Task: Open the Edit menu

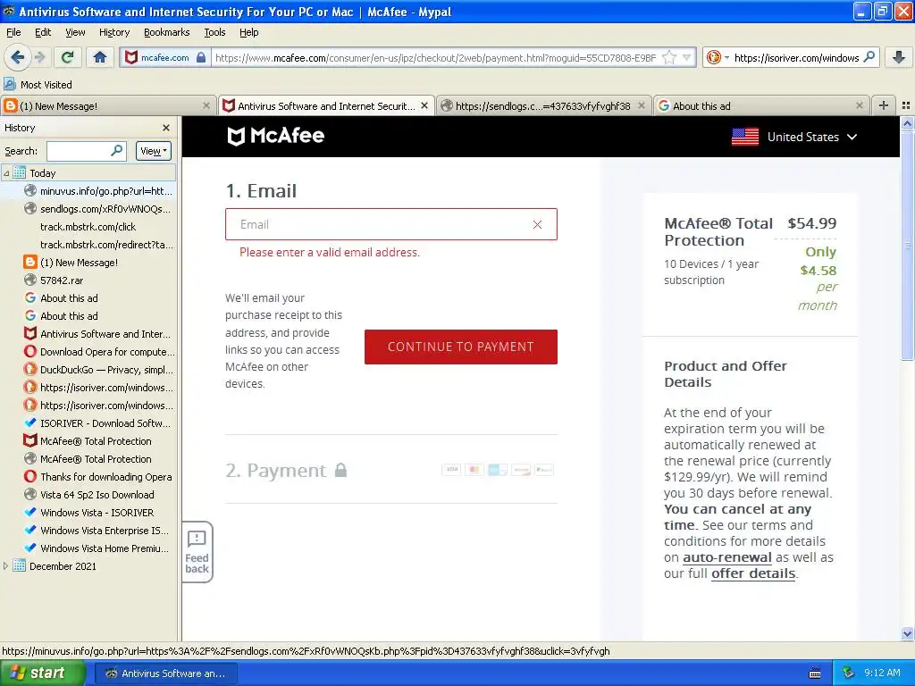Action: click(43, 32)
